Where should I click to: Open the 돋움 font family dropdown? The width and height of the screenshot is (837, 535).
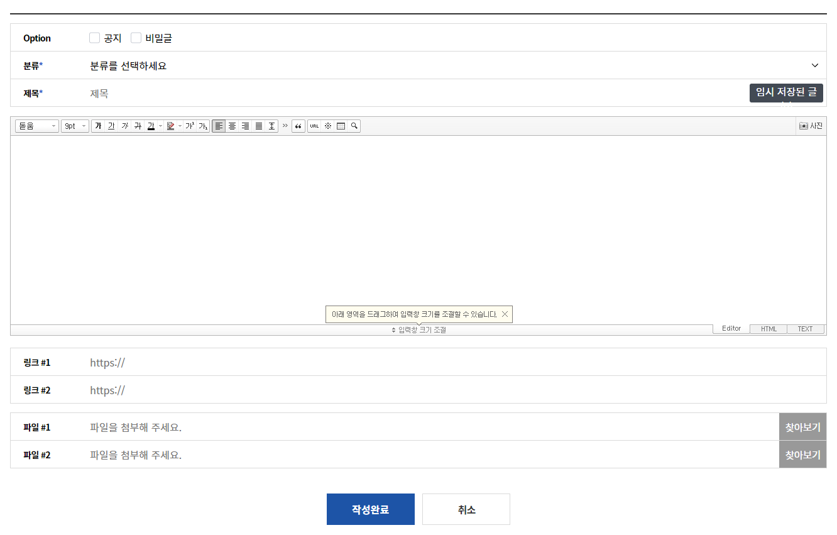coord(37,126)
